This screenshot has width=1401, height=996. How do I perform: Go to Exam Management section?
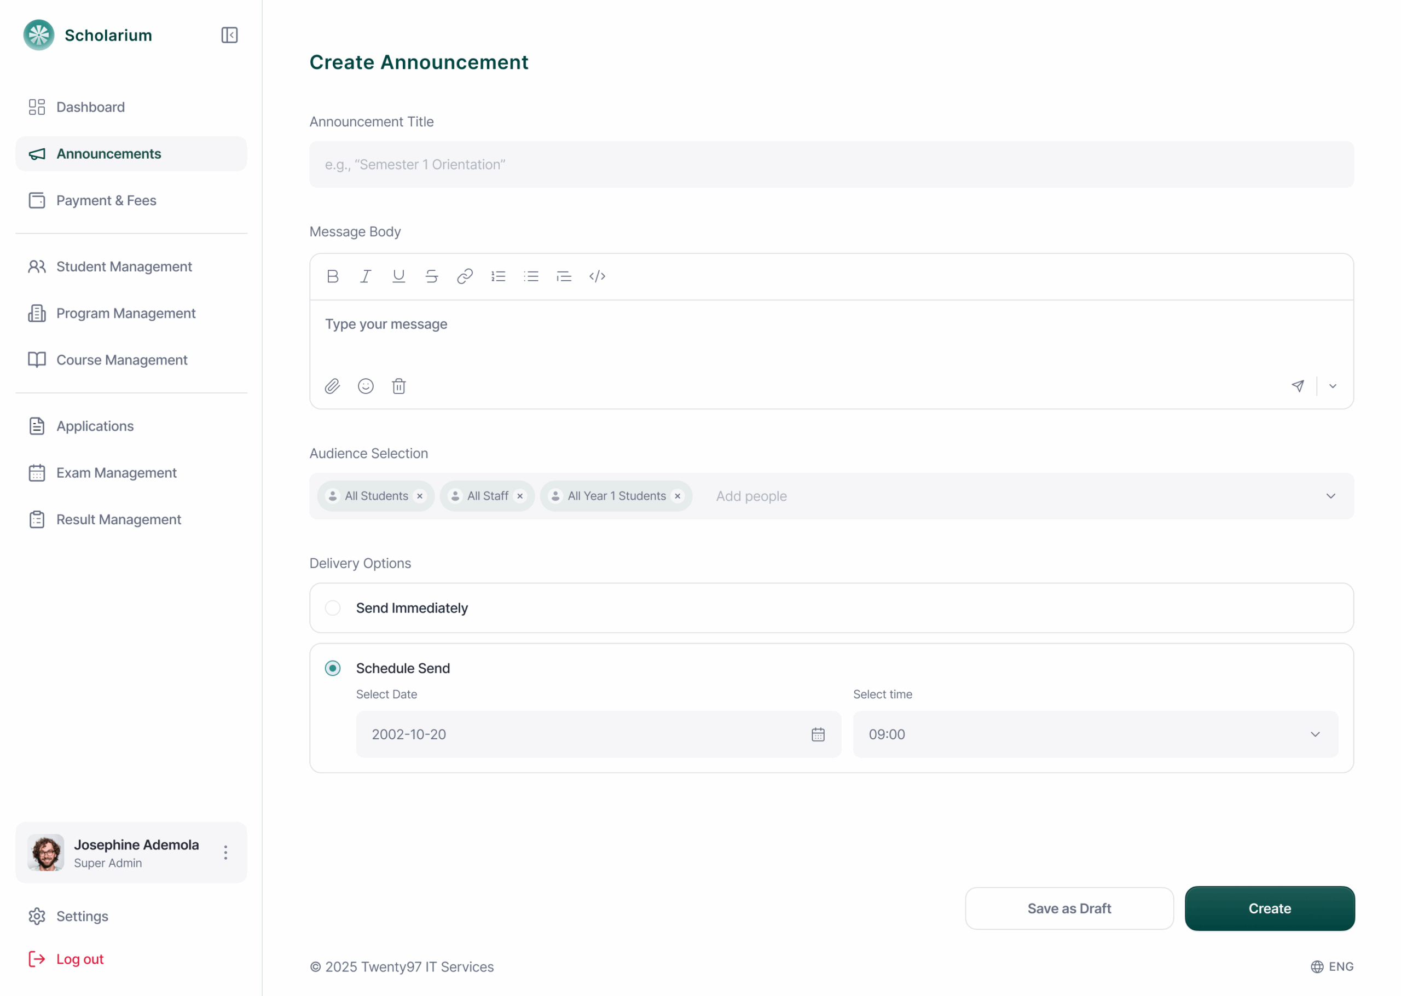[x=117, y=473]
